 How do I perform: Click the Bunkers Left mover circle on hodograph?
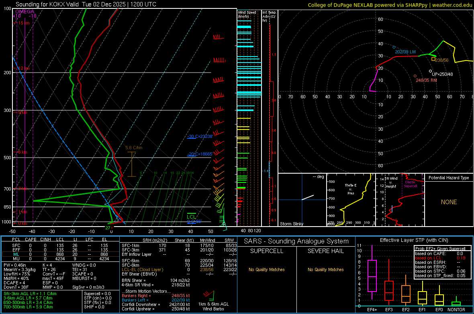(394, 47)
